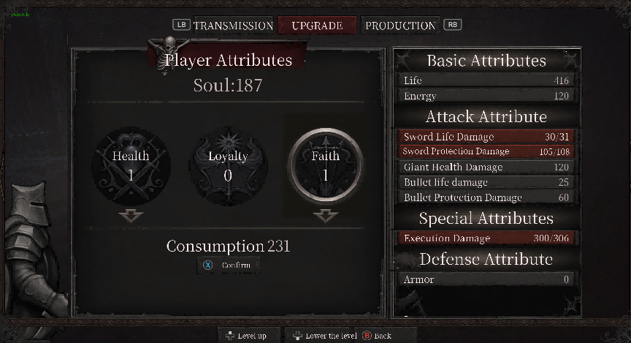Click the Level up d-pad icon
Screen dimensions: 631x343
(x=230, y=336)
